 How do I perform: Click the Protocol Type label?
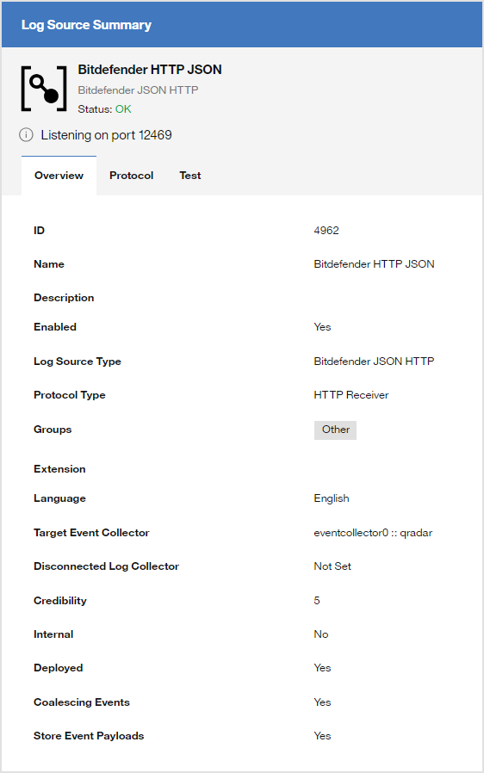pyautogui.click(x=70, y=395)
